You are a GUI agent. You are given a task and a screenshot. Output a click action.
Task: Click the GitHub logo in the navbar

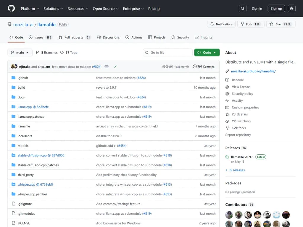coord(11,8)
